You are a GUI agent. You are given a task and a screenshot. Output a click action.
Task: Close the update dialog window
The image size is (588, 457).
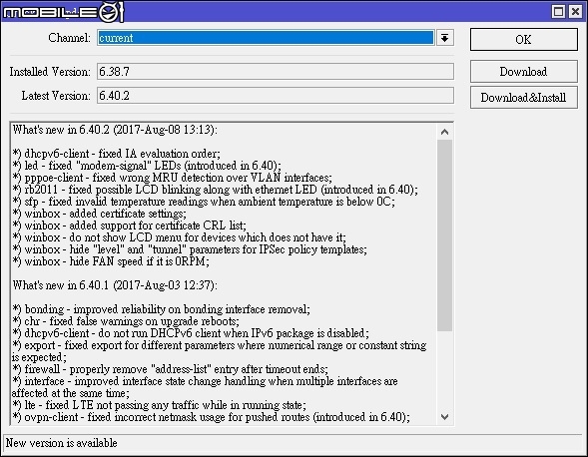point(575,11)
